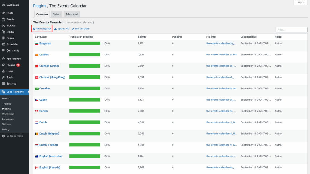Click the Danish translation progress bar
Screen dimensions: 310x174
click(x=84, y=111)
